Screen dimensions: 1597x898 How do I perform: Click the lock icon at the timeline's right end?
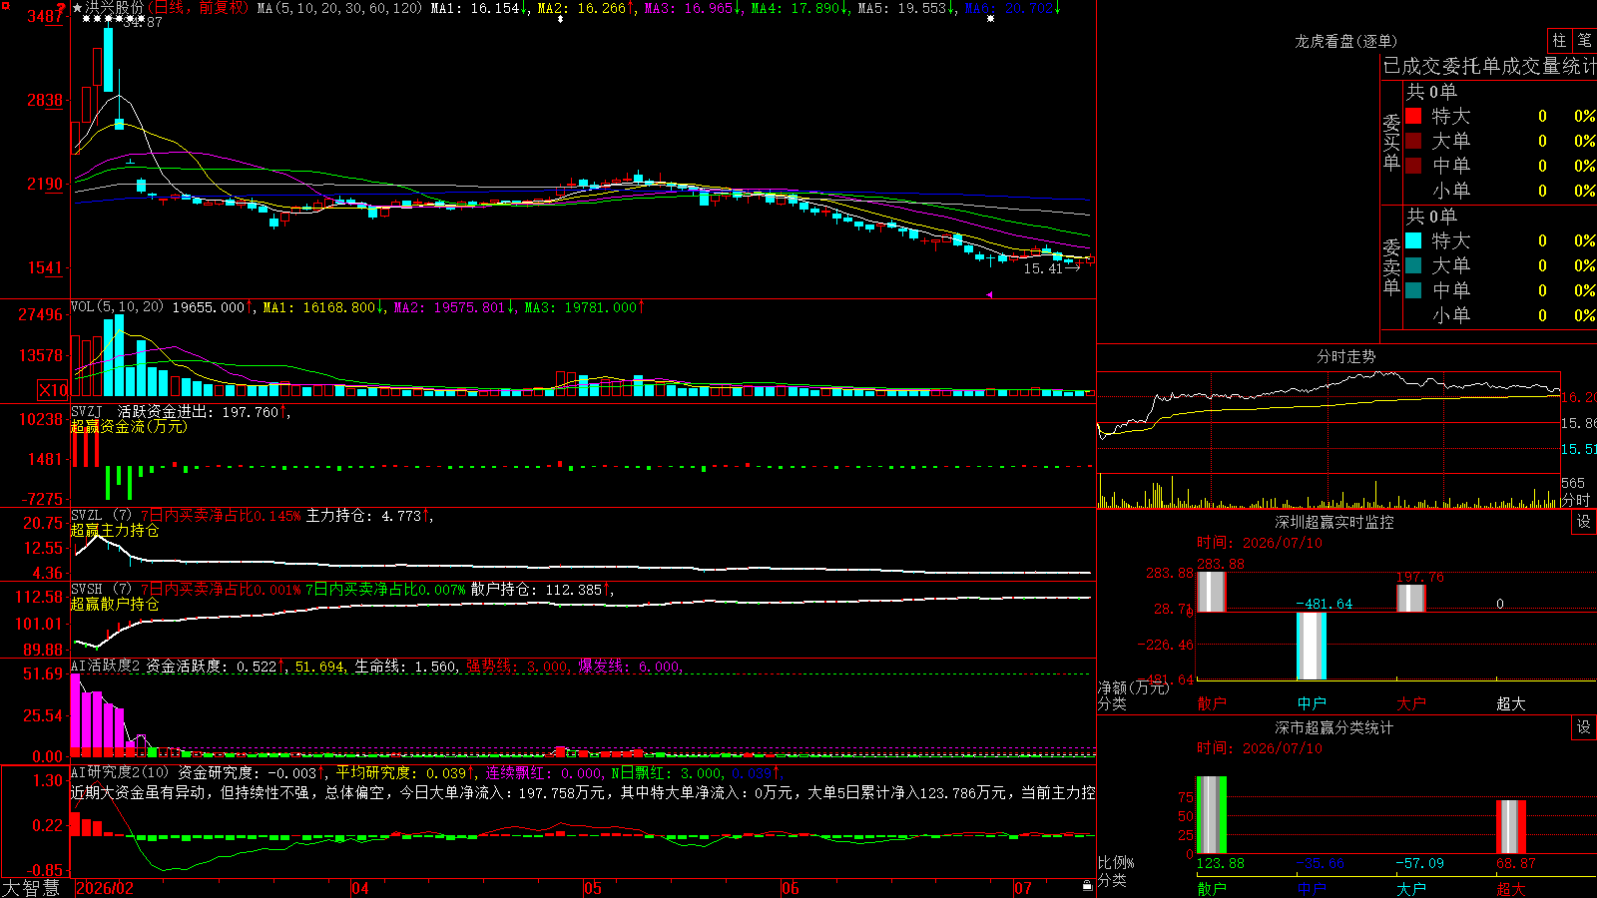1087,886
